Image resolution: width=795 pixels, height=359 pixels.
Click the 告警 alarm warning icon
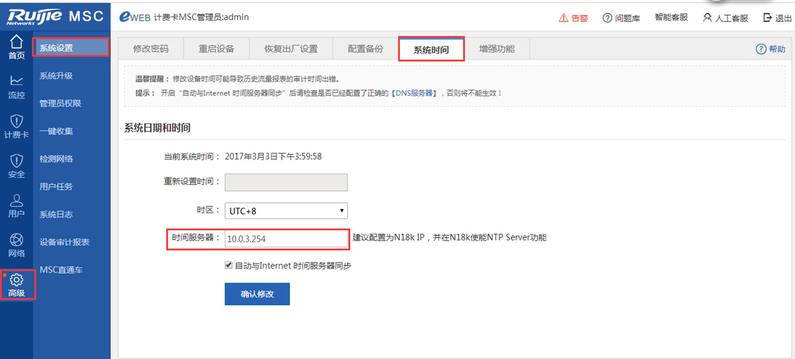(564, 18)
